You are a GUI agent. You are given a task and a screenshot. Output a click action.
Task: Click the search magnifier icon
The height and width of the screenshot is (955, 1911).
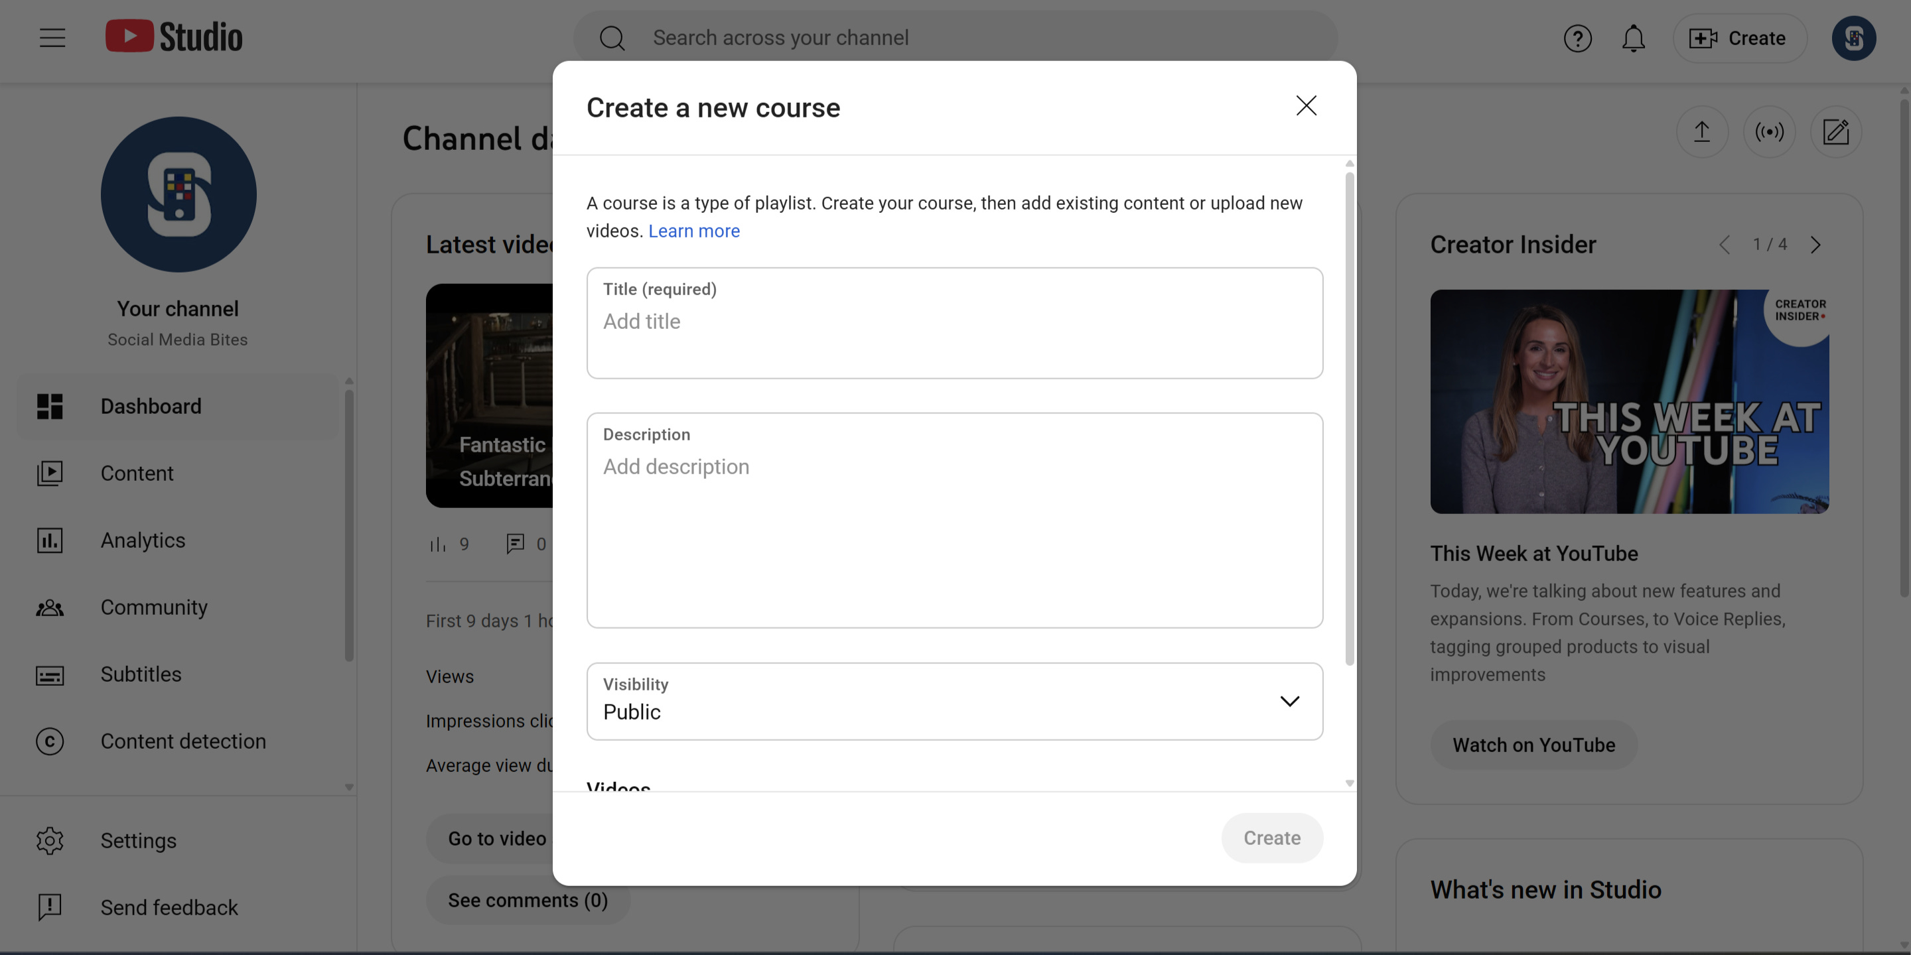(612, 38)
